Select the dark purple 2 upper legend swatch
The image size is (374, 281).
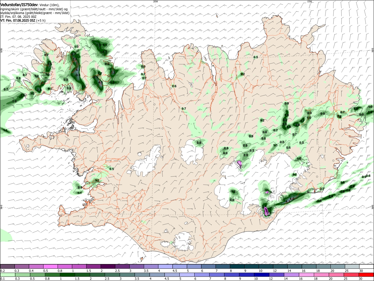click(x=108, y=266)
